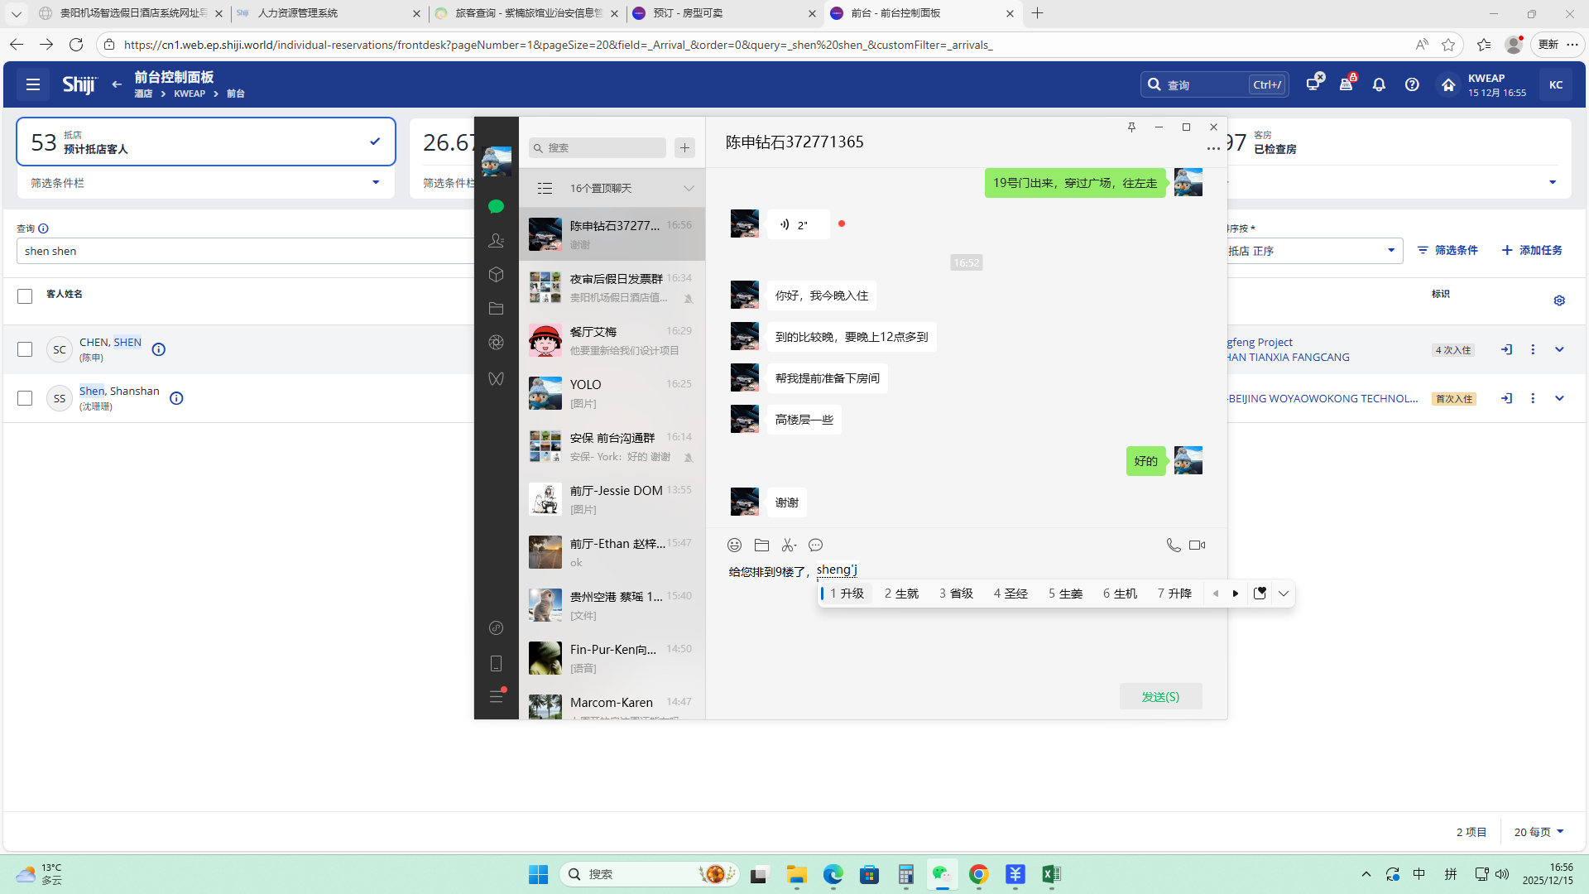Open the 20 每页 page size dropdown
The width and height of the screenshot is (1589, 894).
pyautogui.click(x=1539, y=832)
